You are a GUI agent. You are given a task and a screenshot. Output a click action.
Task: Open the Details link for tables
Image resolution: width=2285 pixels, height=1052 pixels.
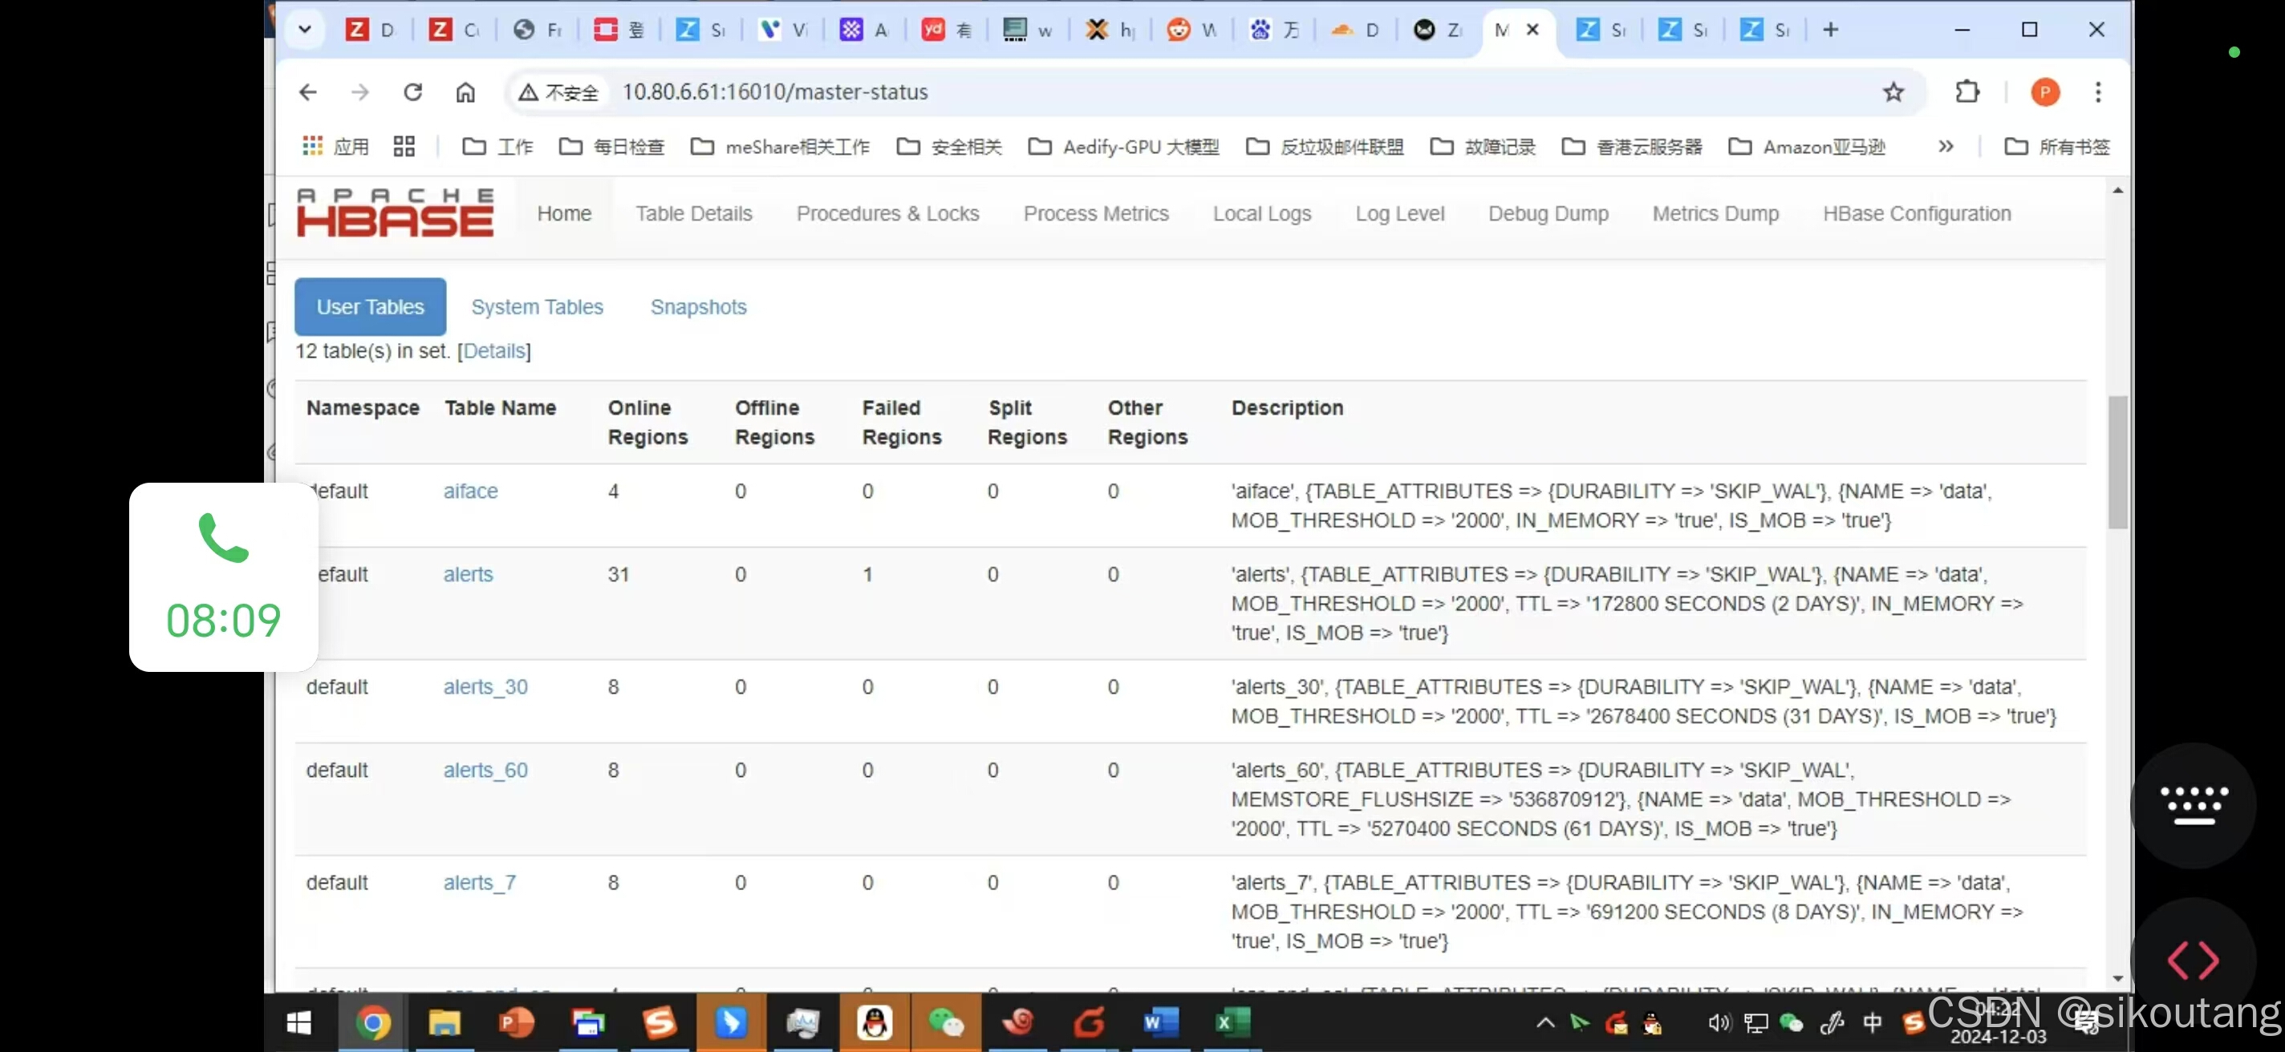coord(494,351)
